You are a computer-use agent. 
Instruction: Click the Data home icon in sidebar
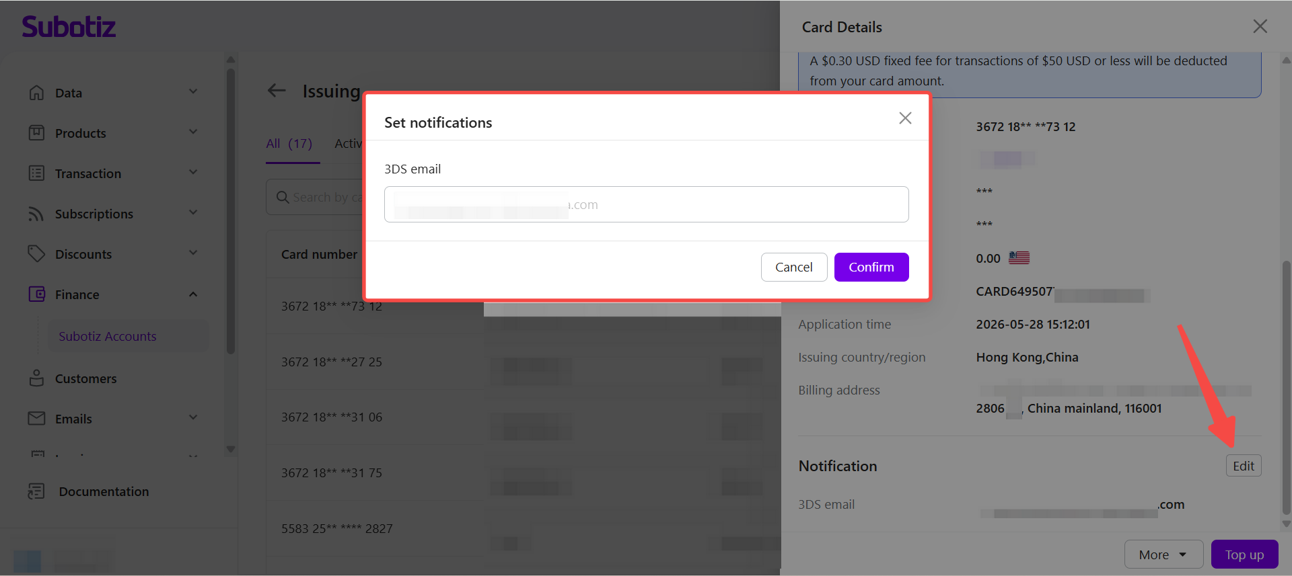(x=36, y=93)
